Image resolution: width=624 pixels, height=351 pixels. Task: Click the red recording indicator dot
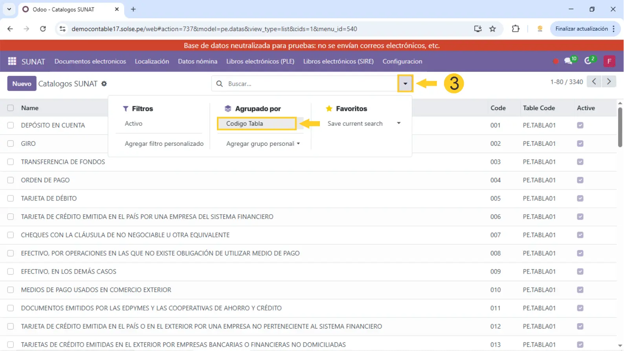click(x=556, y=61)
